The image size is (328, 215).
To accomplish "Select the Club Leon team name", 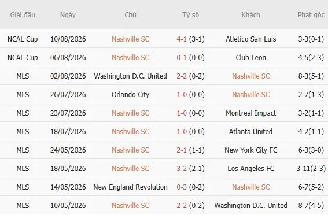I will click(x=251, y=57).
